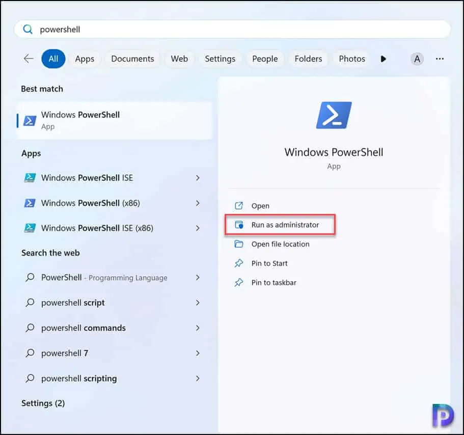Click the search box containing powershell

(x=232, y=30)
